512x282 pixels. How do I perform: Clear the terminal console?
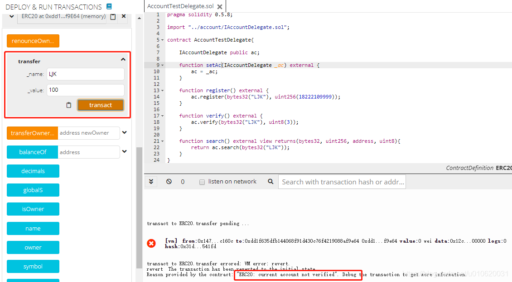pos(169,182)
